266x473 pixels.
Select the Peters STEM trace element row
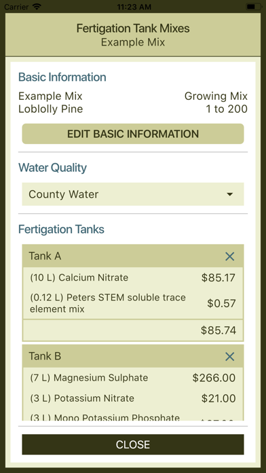[x=133, y=303]
